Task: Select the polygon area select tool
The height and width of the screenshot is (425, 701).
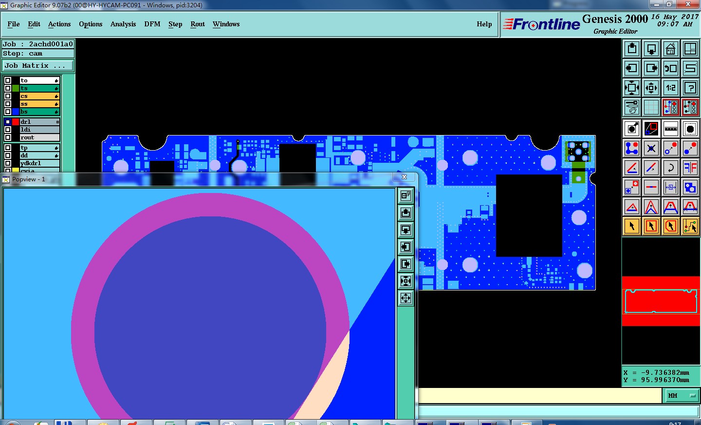Action: click(670, 226)
